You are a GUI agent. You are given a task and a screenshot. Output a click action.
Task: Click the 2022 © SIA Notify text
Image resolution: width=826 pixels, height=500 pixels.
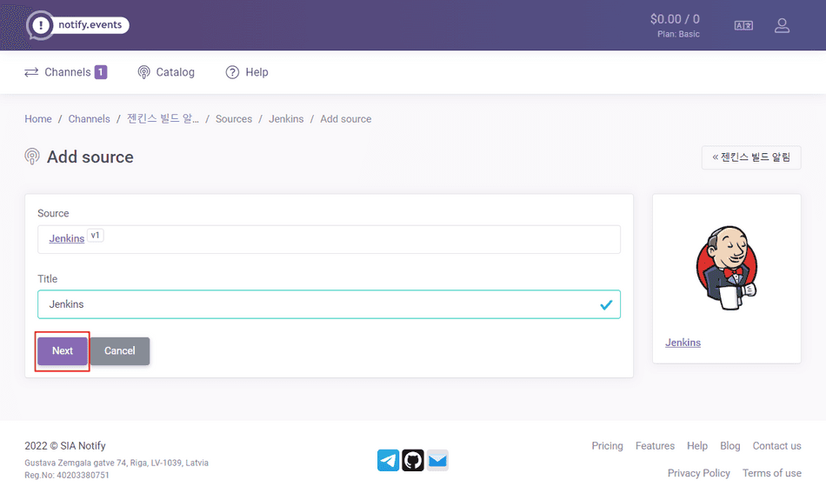tap(65, 446)
